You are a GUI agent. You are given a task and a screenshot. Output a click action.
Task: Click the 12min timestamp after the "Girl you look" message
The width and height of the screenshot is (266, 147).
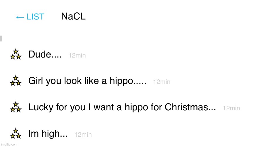[x=162, y=82]
